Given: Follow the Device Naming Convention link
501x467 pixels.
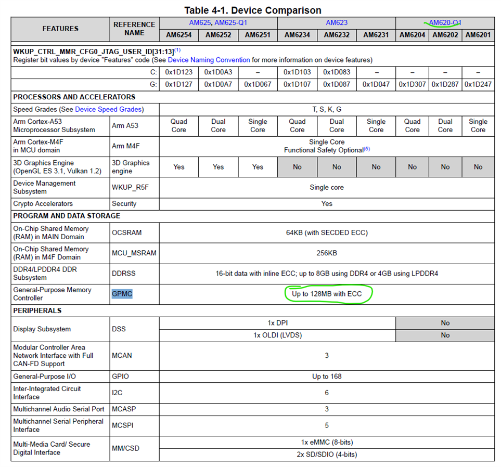Looking at the screenshot, I should click(x=209, y=60).
